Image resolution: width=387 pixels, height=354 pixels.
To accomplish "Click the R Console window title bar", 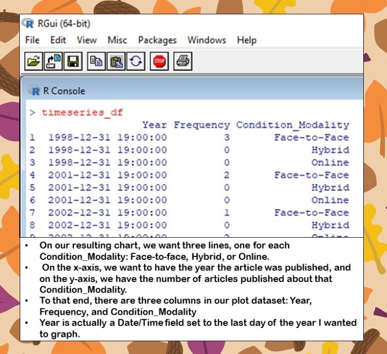I will (x=202, y=91).
